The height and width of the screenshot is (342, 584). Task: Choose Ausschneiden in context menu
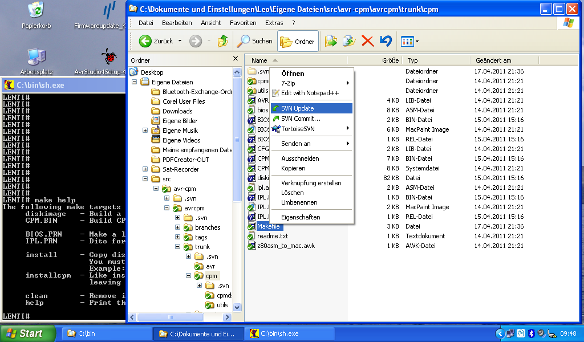pyautogui.click(x=311, y=158)
